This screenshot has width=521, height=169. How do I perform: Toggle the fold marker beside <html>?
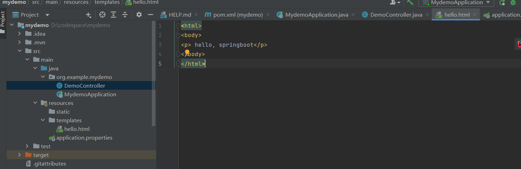click(178, 26)
